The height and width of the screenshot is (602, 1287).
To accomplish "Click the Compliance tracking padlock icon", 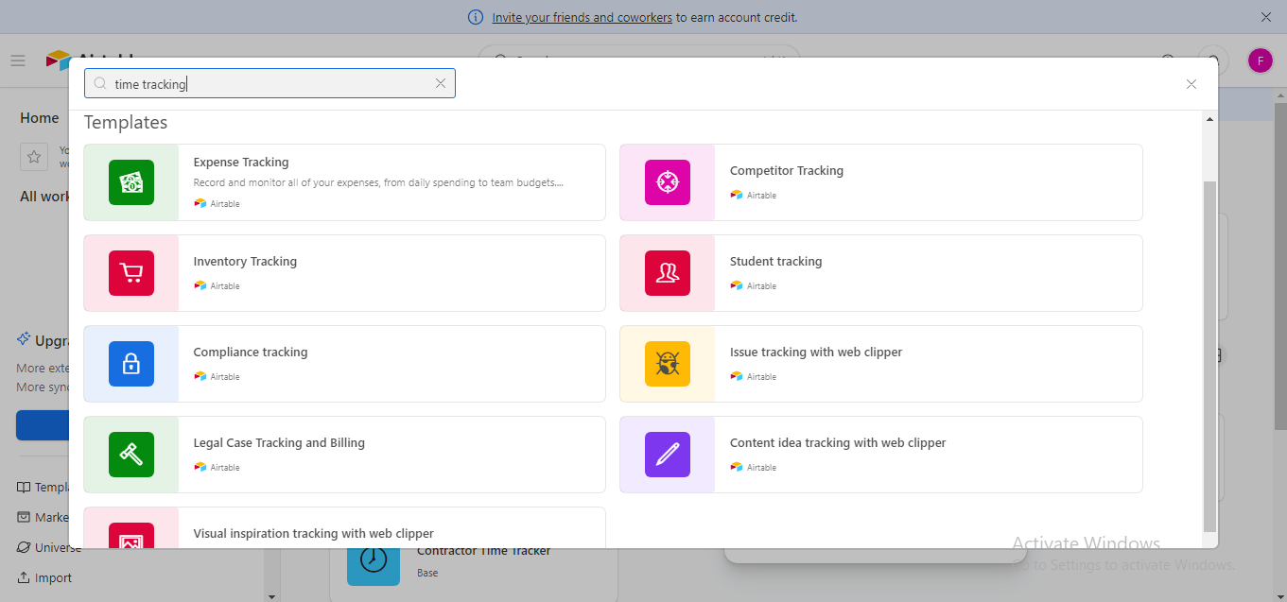I will pyautogui.click(x=131, y=364).
